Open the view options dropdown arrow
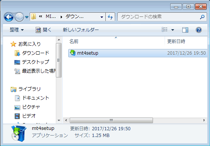Viewport: 210px width, 146px height. [x=173, y=30]
